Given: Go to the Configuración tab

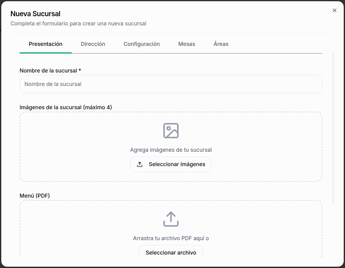Looking at the screenshot, I should point(142,44).
